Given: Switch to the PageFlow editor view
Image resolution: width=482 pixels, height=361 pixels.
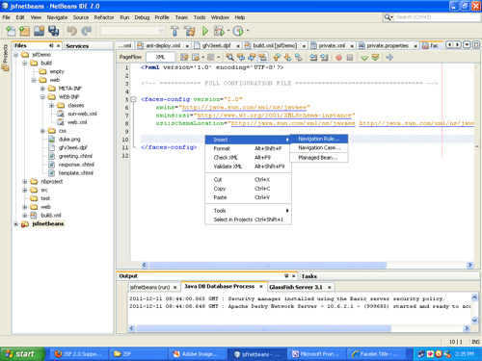Looking at the screenshot, I should coord(130,57).
